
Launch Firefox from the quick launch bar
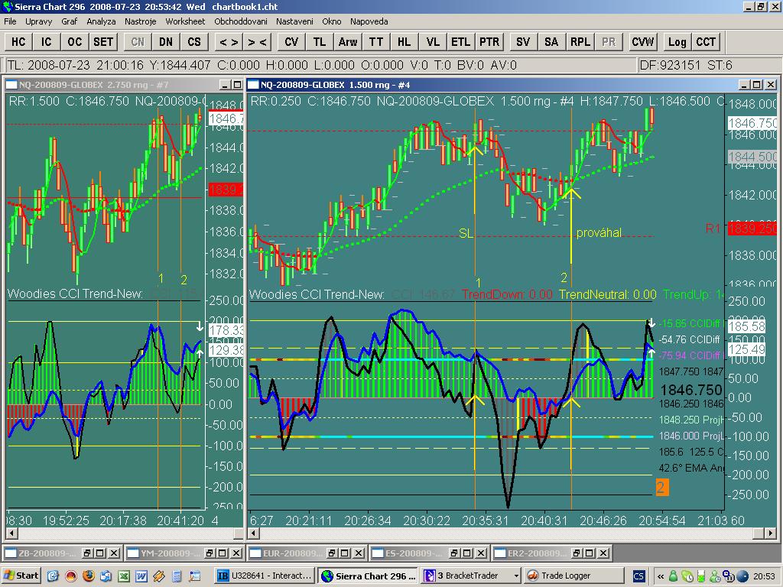(89, 576)
